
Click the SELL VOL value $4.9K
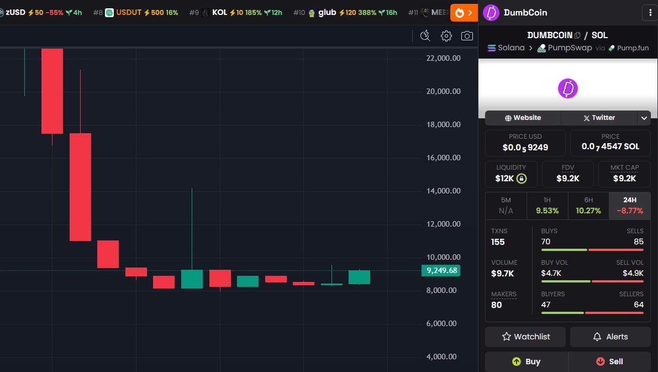tap(633, 273)
